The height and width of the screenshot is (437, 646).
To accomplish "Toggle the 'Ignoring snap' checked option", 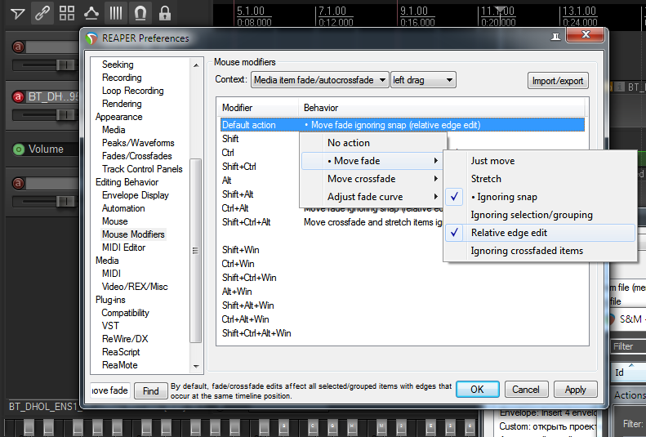I will [x=540, y=197].
